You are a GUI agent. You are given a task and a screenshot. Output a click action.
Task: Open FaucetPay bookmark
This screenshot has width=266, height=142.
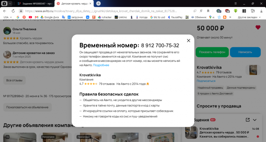(175, 17)
